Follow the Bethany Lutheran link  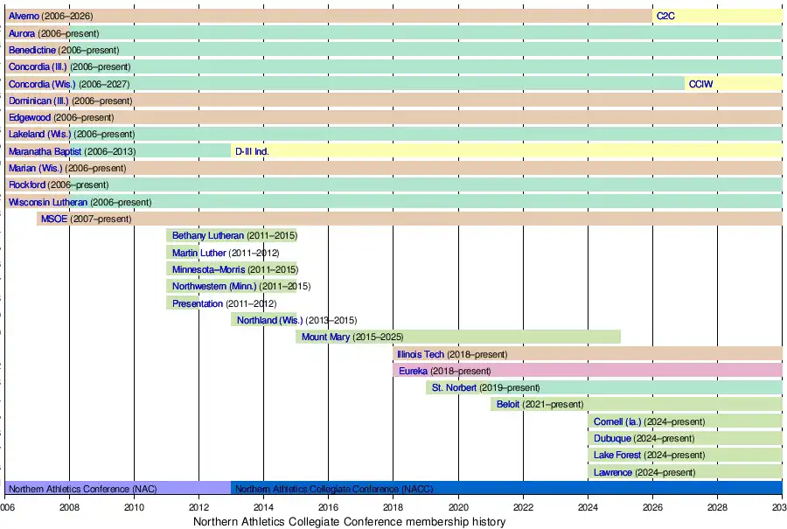click(207, 236)
